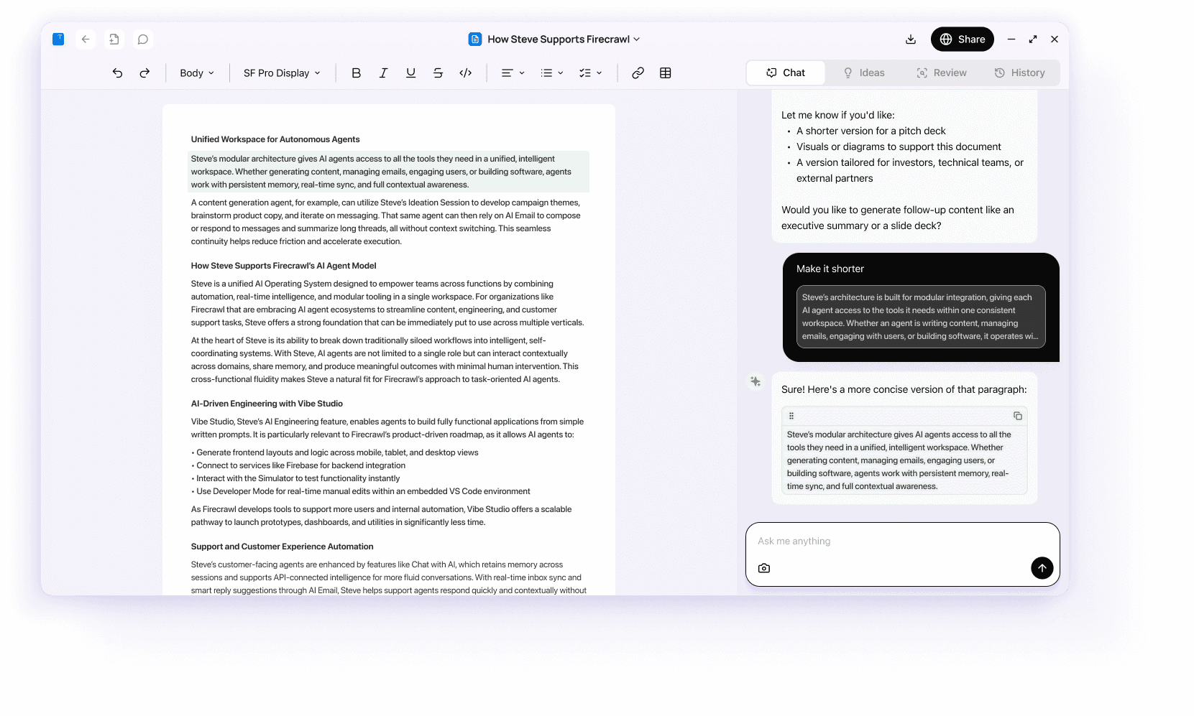Click the Share button
Image resolution: width=1194 pixels, height=716 pixels.
point(962,39)
